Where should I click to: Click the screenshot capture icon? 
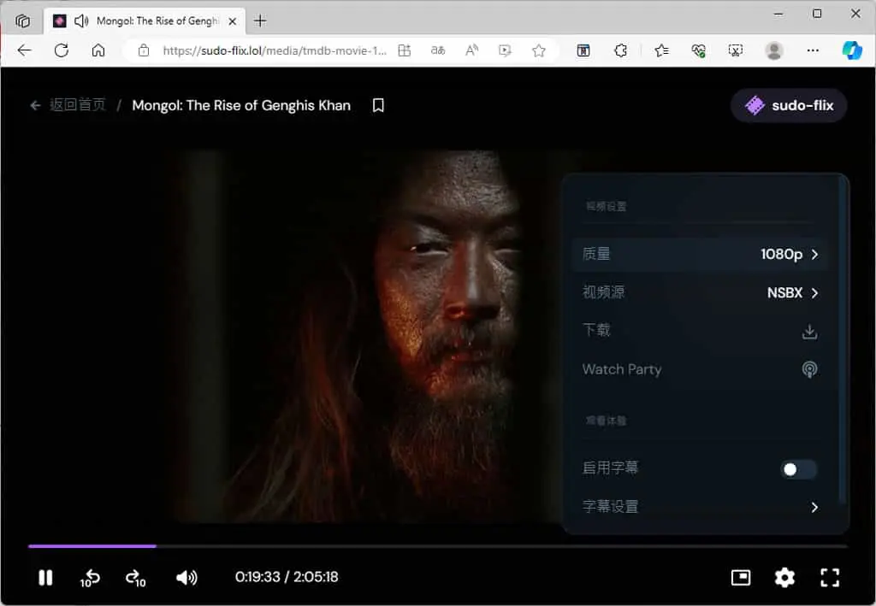(x=736, y=50)
